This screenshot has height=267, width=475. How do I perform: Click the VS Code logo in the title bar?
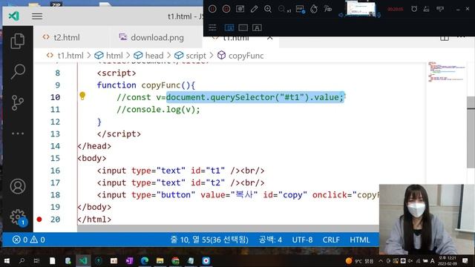coord(13,16)
